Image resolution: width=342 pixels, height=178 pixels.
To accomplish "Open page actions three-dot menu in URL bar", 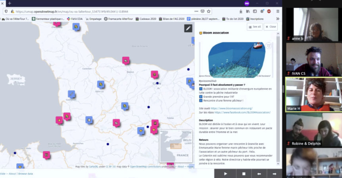I will click(196, 11).
